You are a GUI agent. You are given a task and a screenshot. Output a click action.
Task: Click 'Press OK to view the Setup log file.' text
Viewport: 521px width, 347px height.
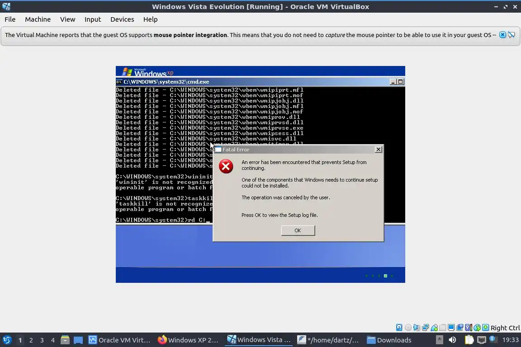click(x=279, y=215)
